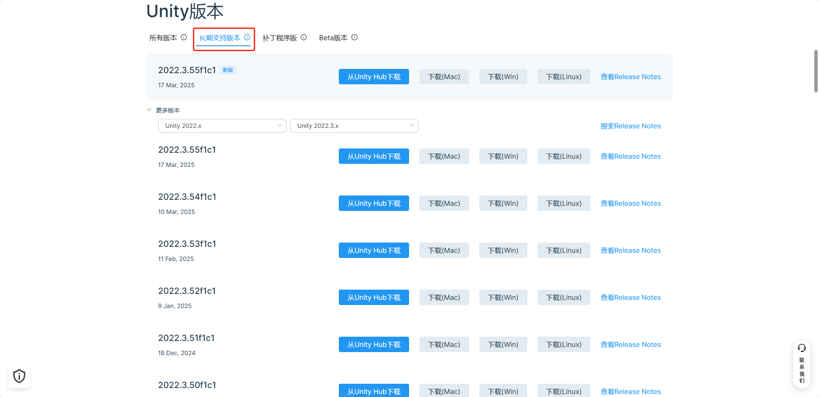Open info tooltip beside 补丁程序版

pyautogui.click(x=304, y=38)
